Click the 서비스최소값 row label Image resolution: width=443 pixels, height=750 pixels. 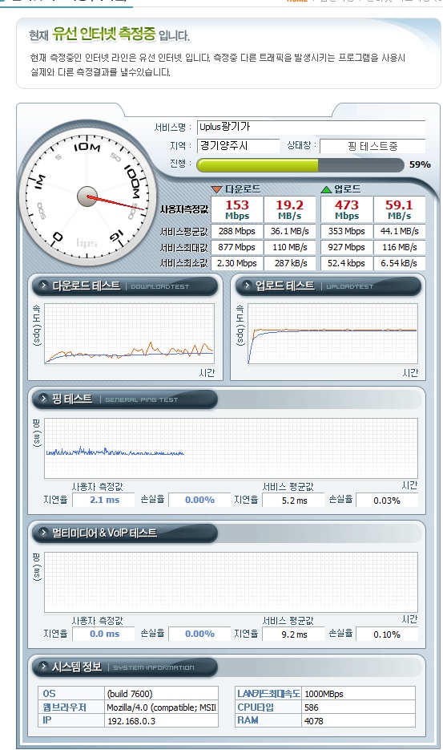click(184, 263)
